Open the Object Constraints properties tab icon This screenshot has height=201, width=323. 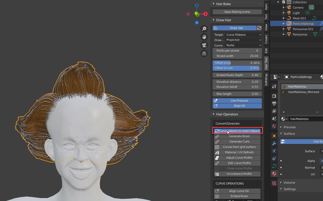point(274,158)
